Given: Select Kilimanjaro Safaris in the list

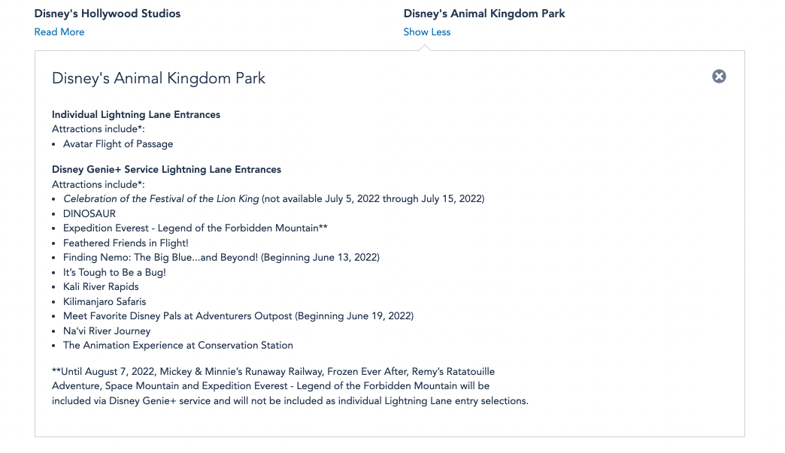Looking at the screenshot, I should (105, 301).
